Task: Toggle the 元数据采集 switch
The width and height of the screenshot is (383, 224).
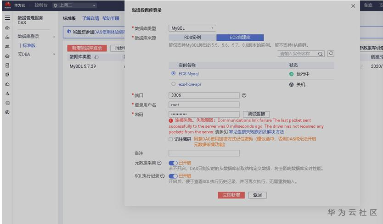Action: click(173, 163)
